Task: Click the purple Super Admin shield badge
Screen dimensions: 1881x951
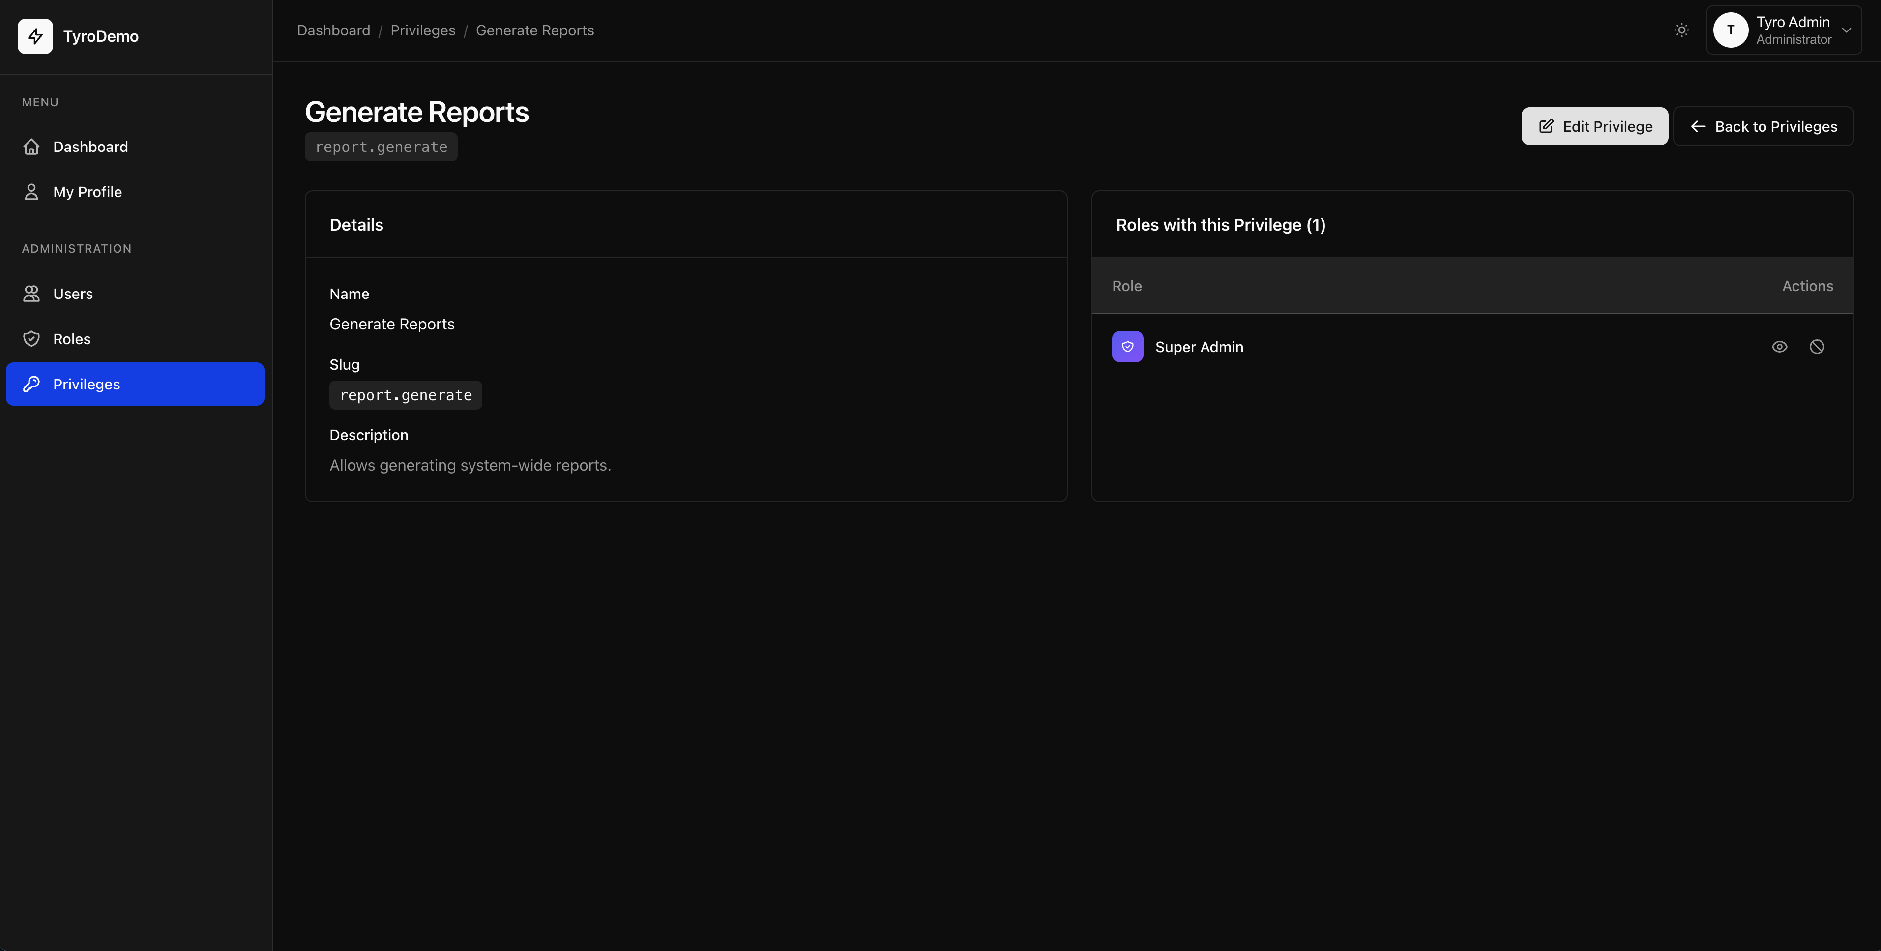Action: pos(1127,347)
